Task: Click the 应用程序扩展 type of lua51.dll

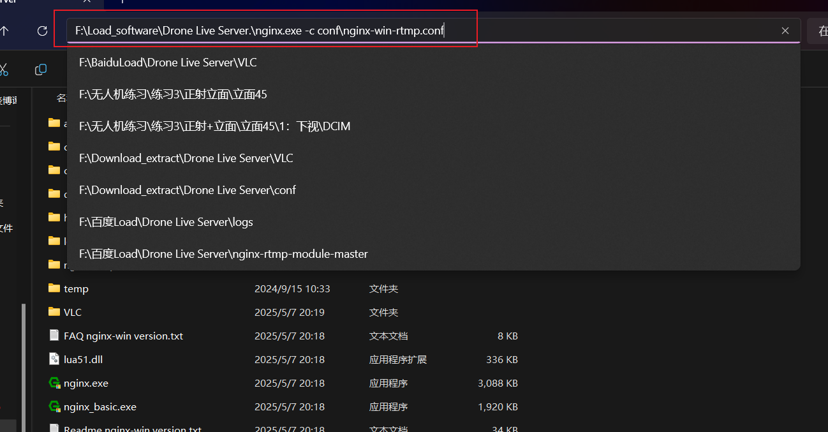Action: [398, 360]
